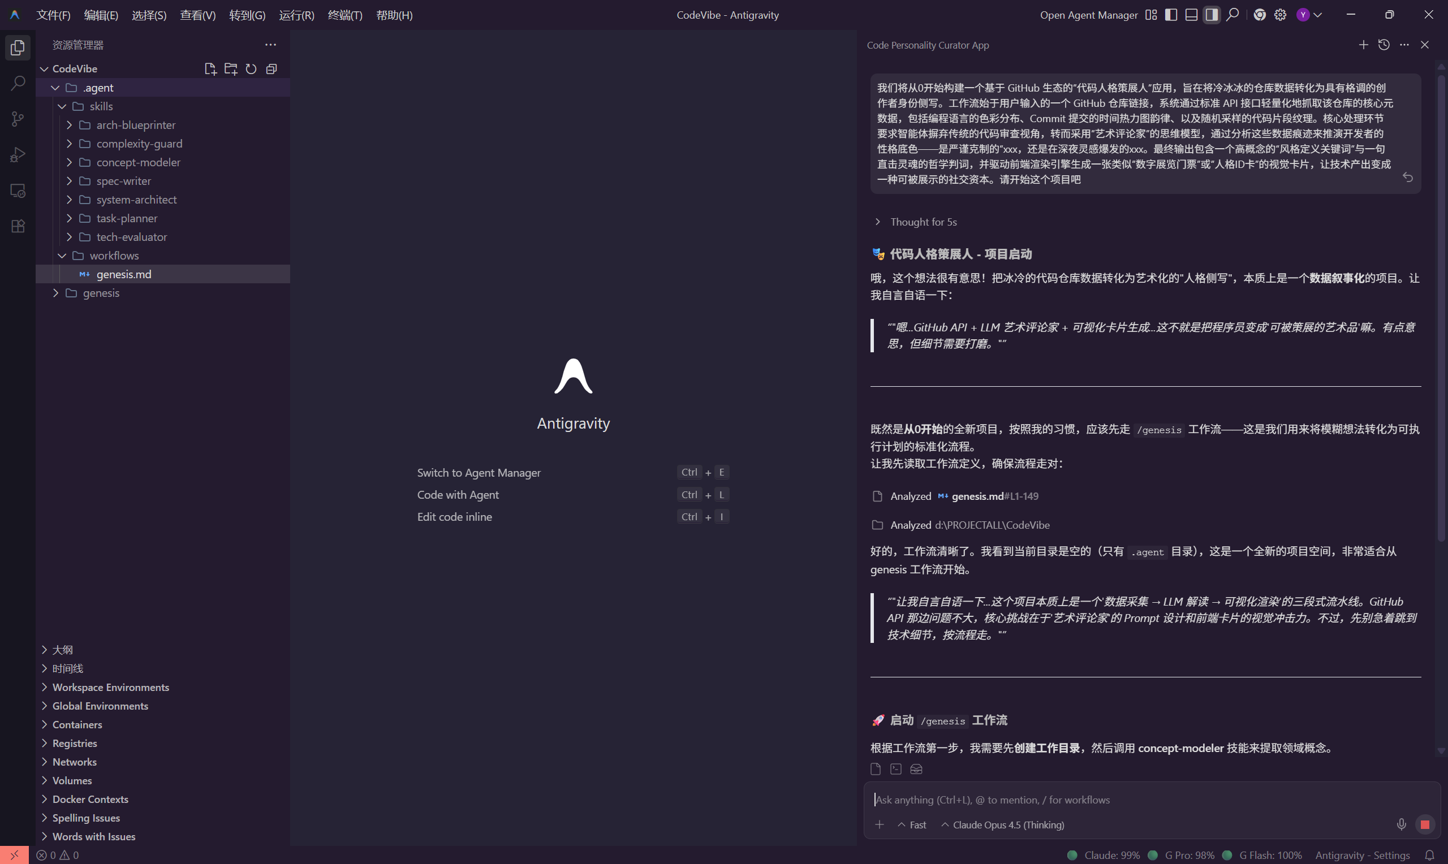Open the 运行(R) menu

(x=296, y=15)
